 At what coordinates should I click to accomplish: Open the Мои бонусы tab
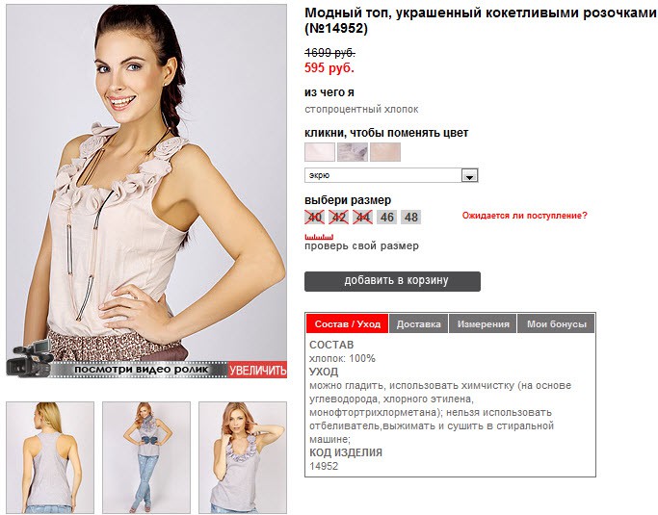tap(557, 323)
